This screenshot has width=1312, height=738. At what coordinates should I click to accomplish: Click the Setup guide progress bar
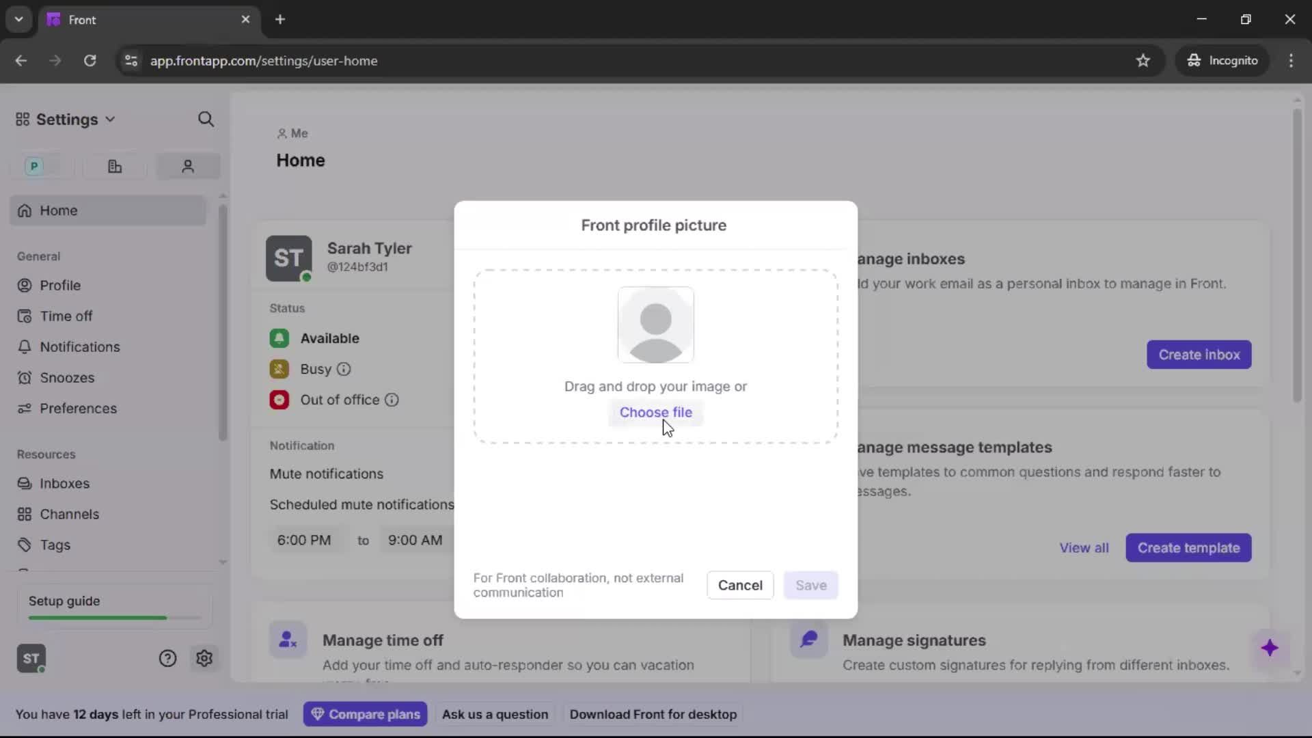click(113, 617)
